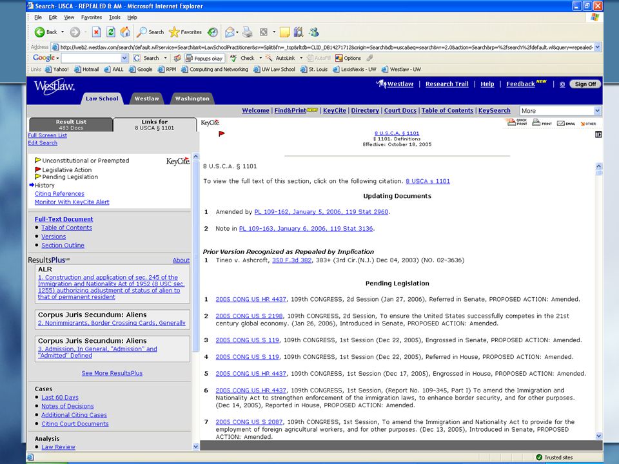Screen dimensions: 619x464
Task: Open the Address bar dropdown arrow
Action: coord(597,47)
